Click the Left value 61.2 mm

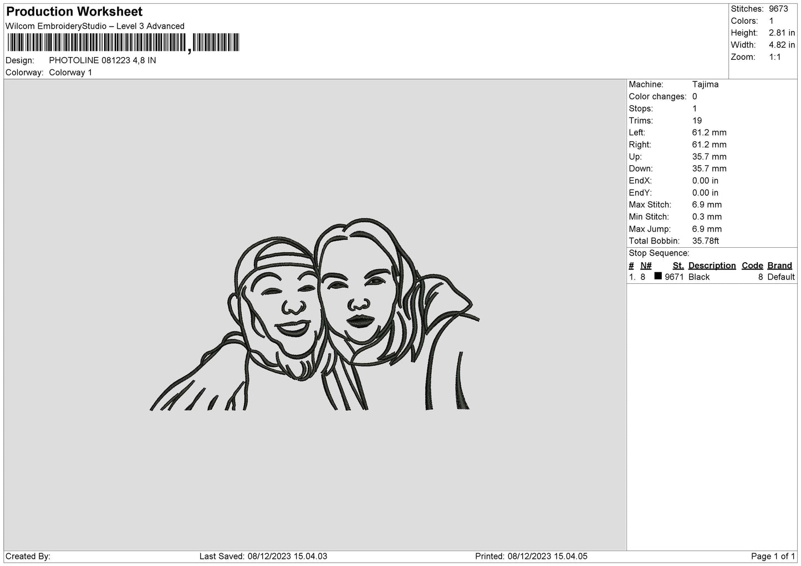(x=709, y=132)
